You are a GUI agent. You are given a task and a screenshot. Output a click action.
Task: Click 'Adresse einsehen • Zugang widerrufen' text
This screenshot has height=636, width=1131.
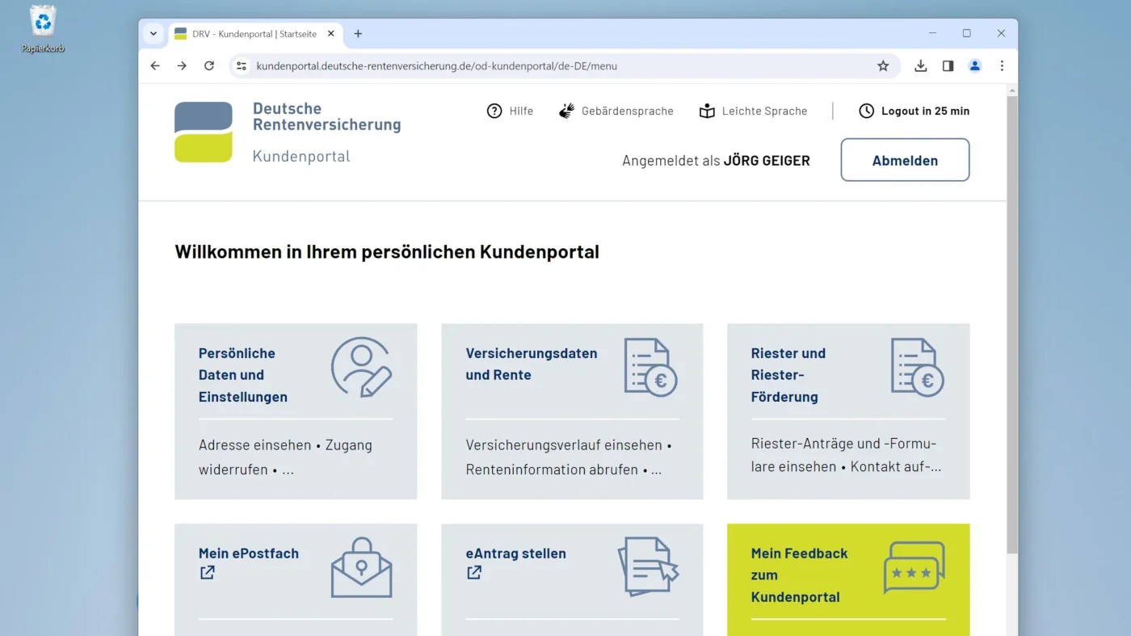tap(285, 457)
